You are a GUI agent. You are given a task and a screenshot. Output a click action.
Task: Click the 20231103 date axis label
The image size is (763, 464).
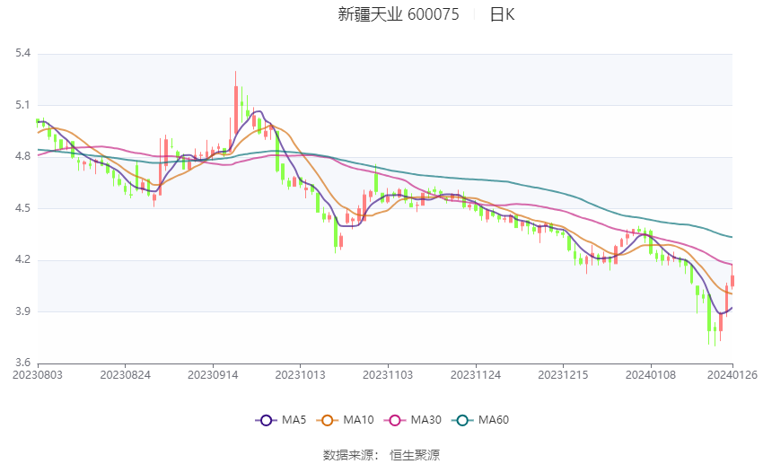[x=388, y=375]
